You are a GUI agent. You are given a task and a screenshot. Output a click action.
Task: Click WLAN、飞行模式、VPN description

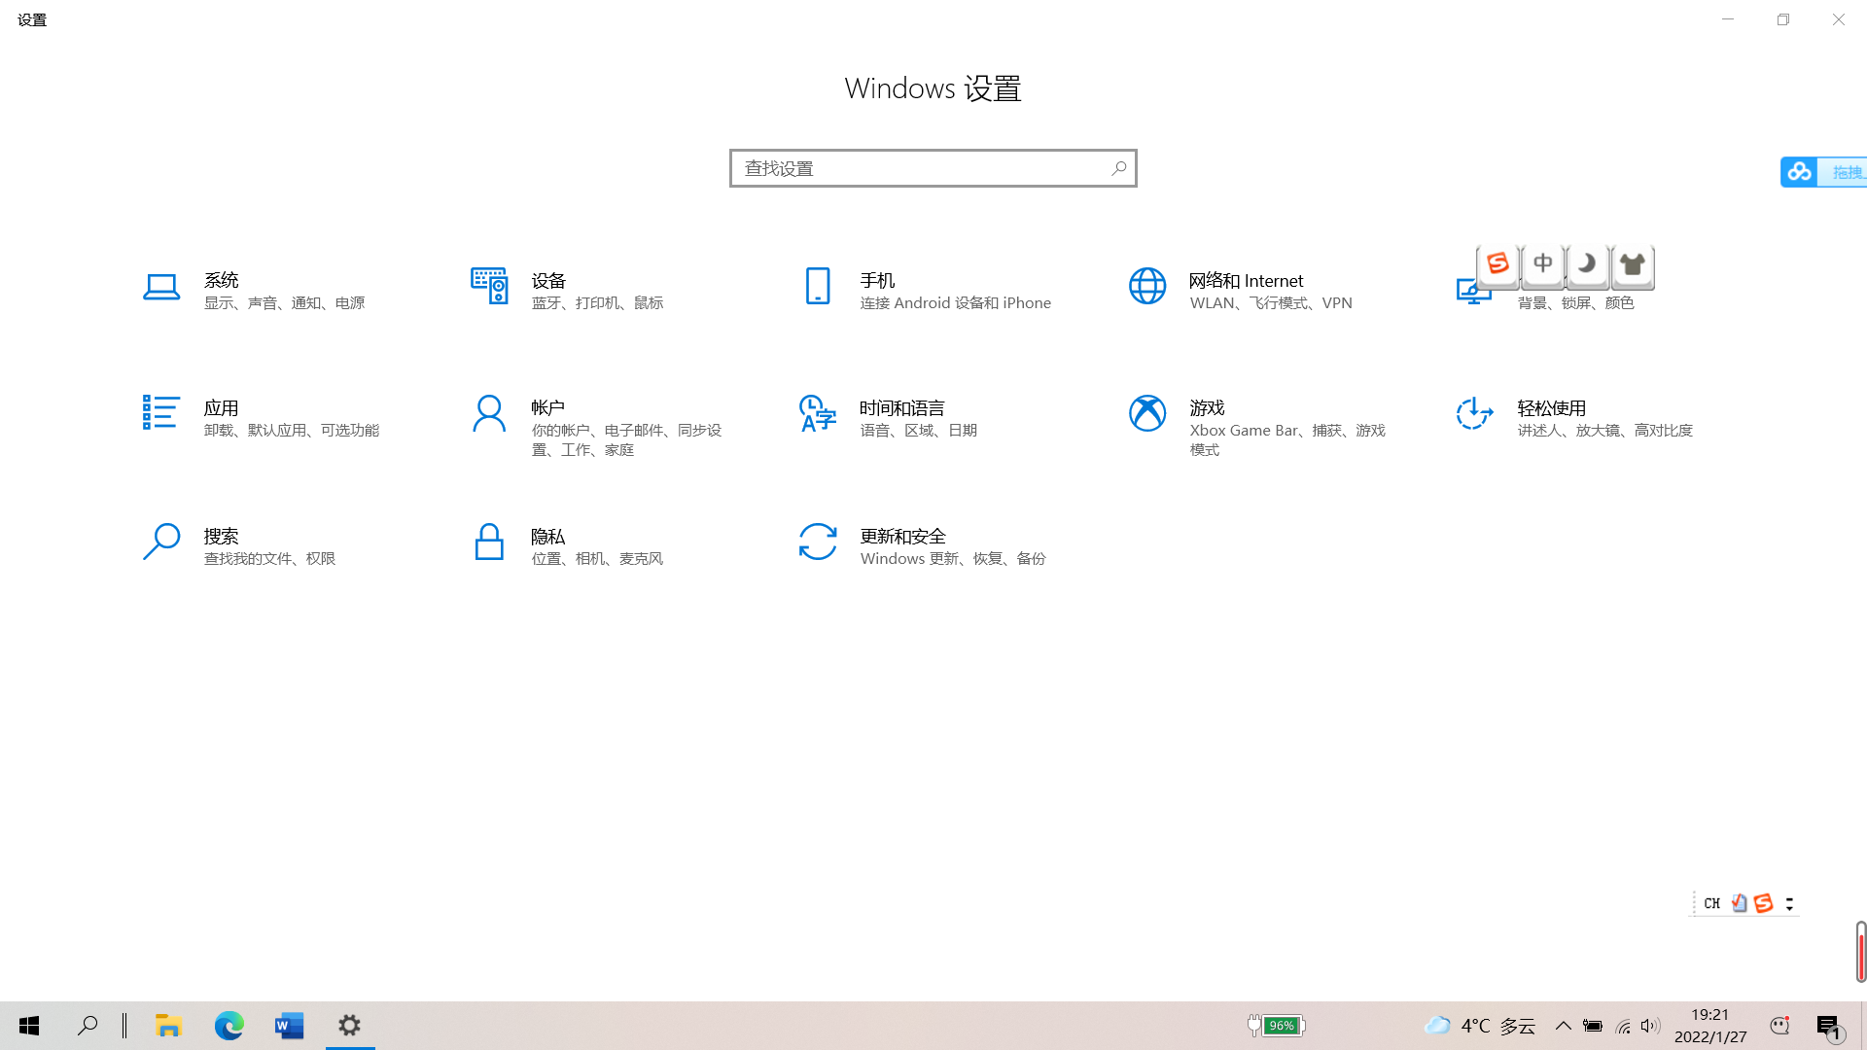(1270, 303)
